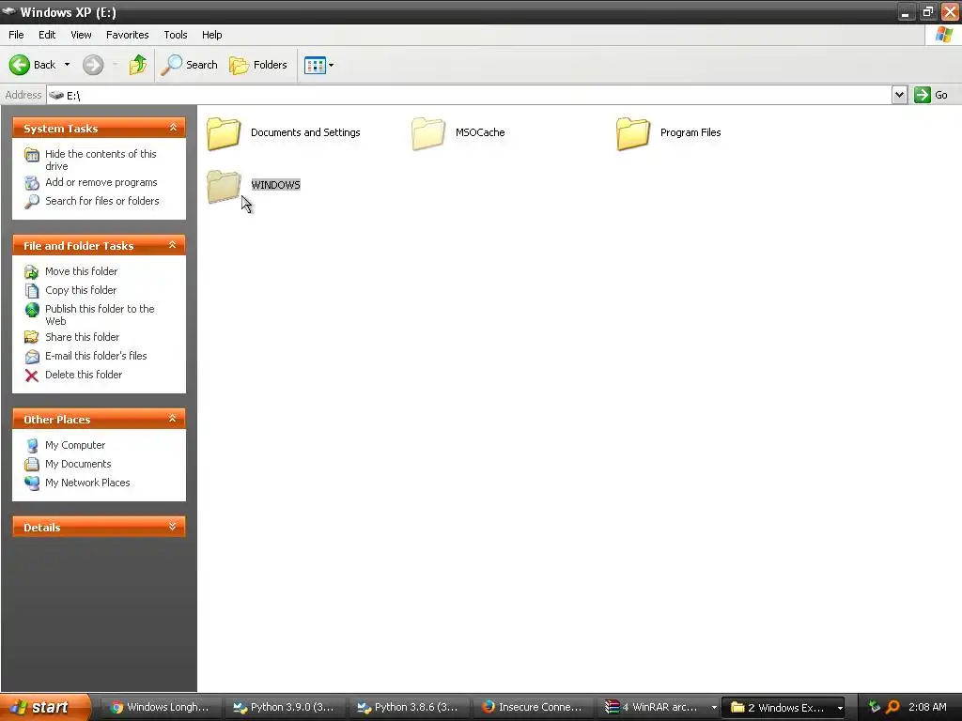The width and height of the screenshot is (962, 721).
Task: Expand the Address bar dropdown
Action: click(x=899, y=95)
